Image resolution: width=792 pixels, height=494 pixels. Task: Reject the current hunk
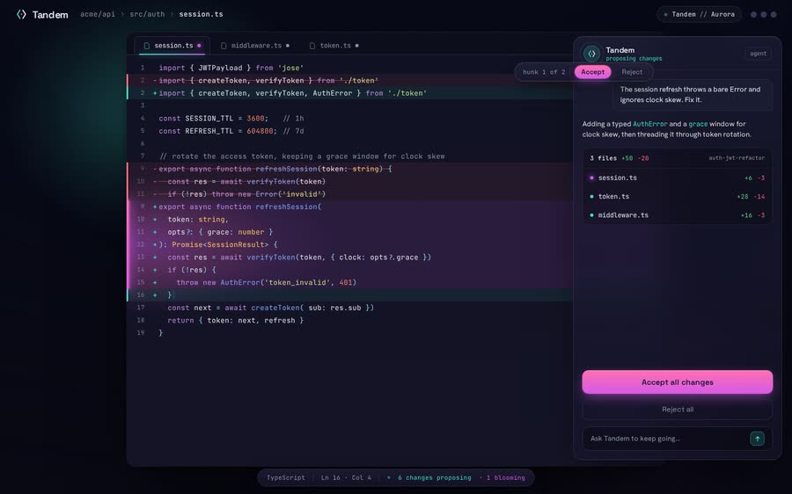(632, 72)
